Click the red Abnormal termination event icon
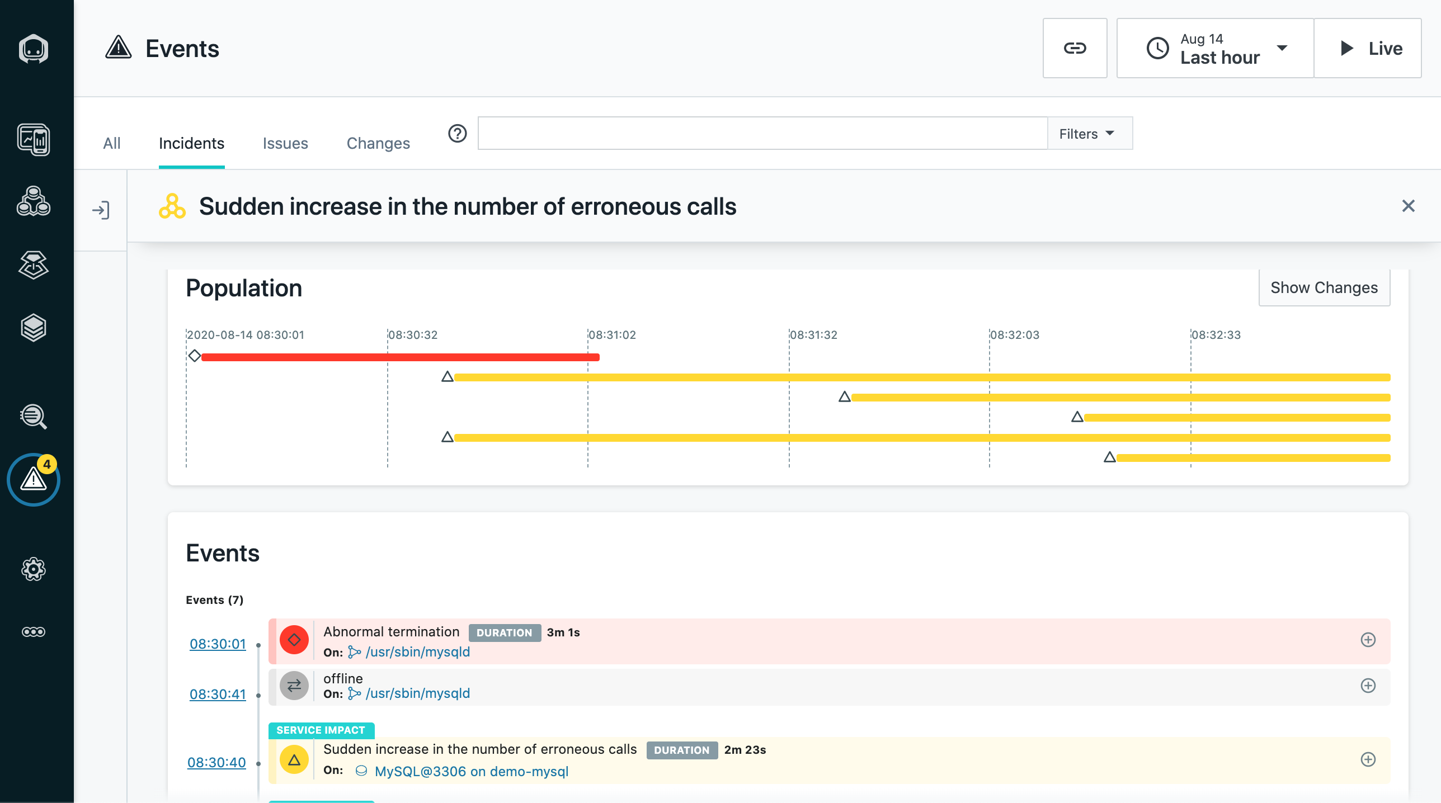The height and width of the screenshot is (803, 1441). pyautogui.click(x=294, y=640)
